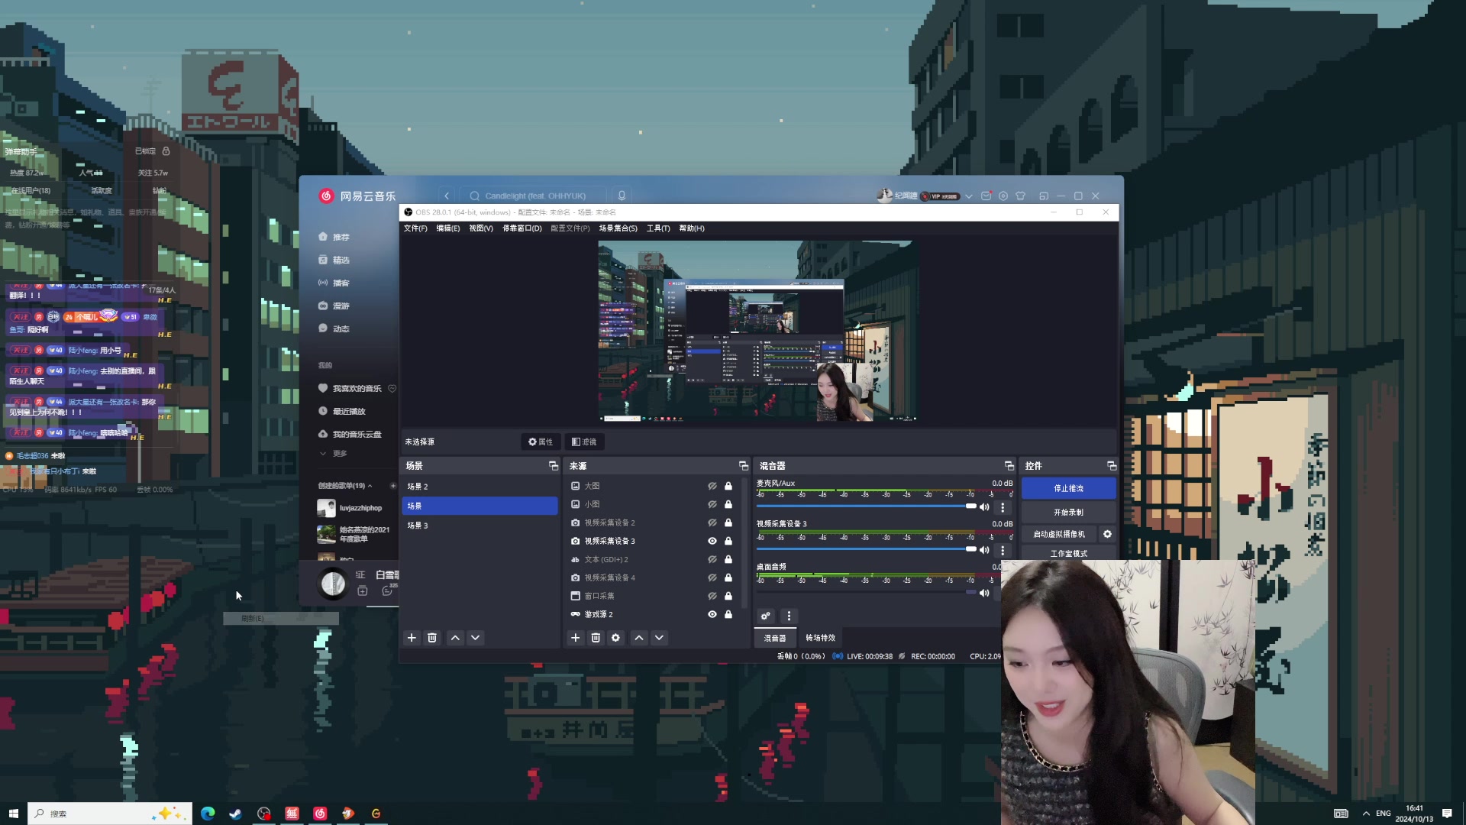Viewport: 1466px width, 825px height.
Task: Add a new scene with plus icon
Action: pyautogui.click(x=412, y=638)
